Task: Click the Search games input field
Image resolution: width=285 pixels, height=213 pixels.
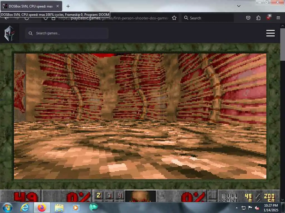Action: (x=67, y=33)
